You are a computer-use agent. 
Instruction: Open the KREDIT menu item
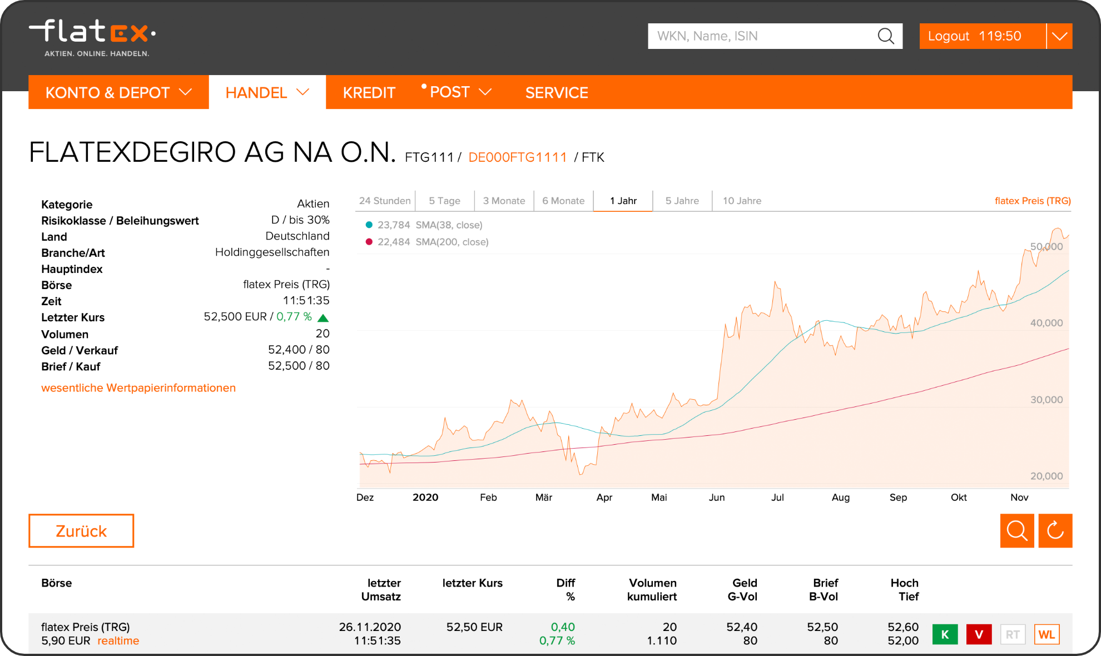pyautogui.click(x=369, y=92)
